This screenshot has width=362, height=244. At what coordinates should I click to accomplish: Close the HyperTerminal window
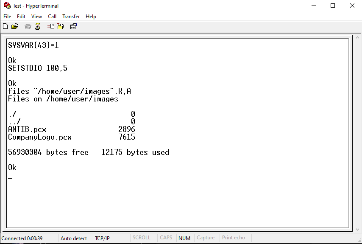[x=352, y=6]
